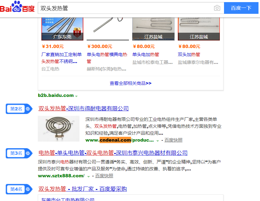Viewport: 260px width, 201px height.
Task: Open camera image search in search box
Action: tap(217, 8)
